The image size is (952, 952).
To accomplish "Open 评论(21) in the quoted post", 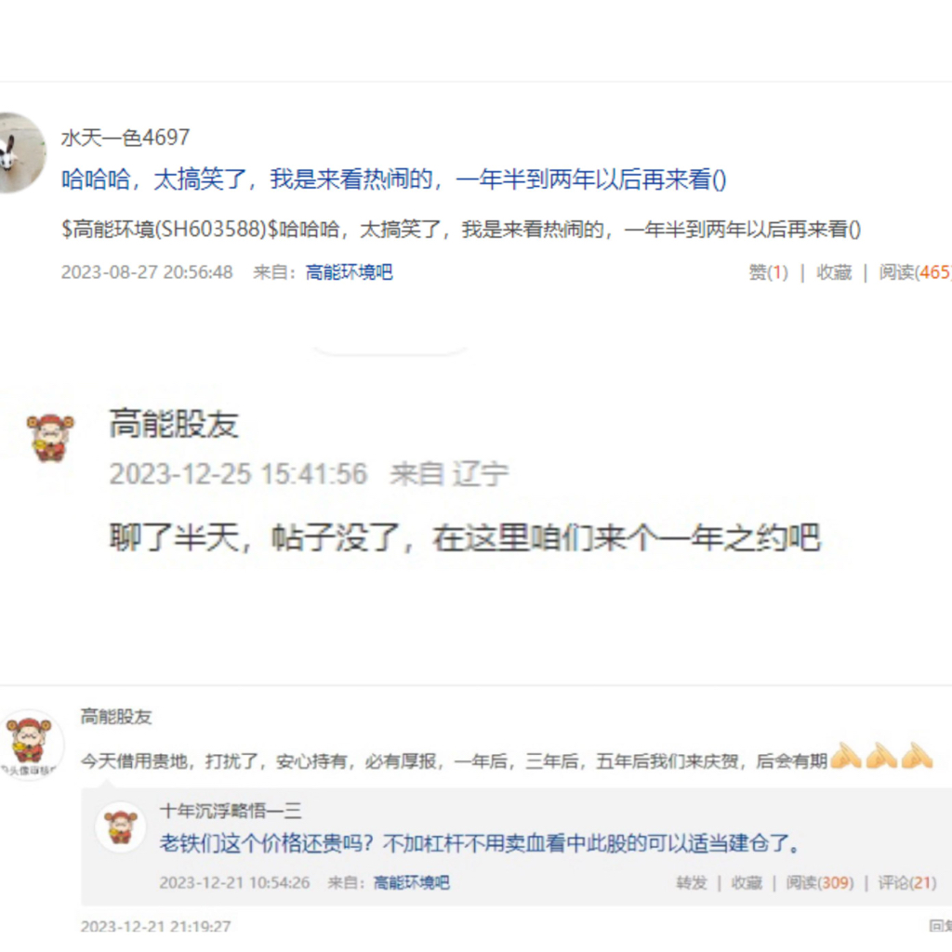I will click(x=907, y=883).
